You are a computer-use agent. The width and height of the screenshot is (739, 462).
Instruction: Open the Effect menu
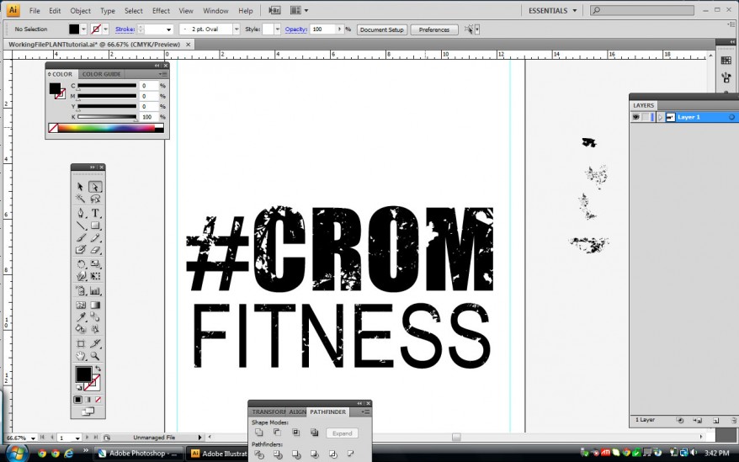pos(161,10)
